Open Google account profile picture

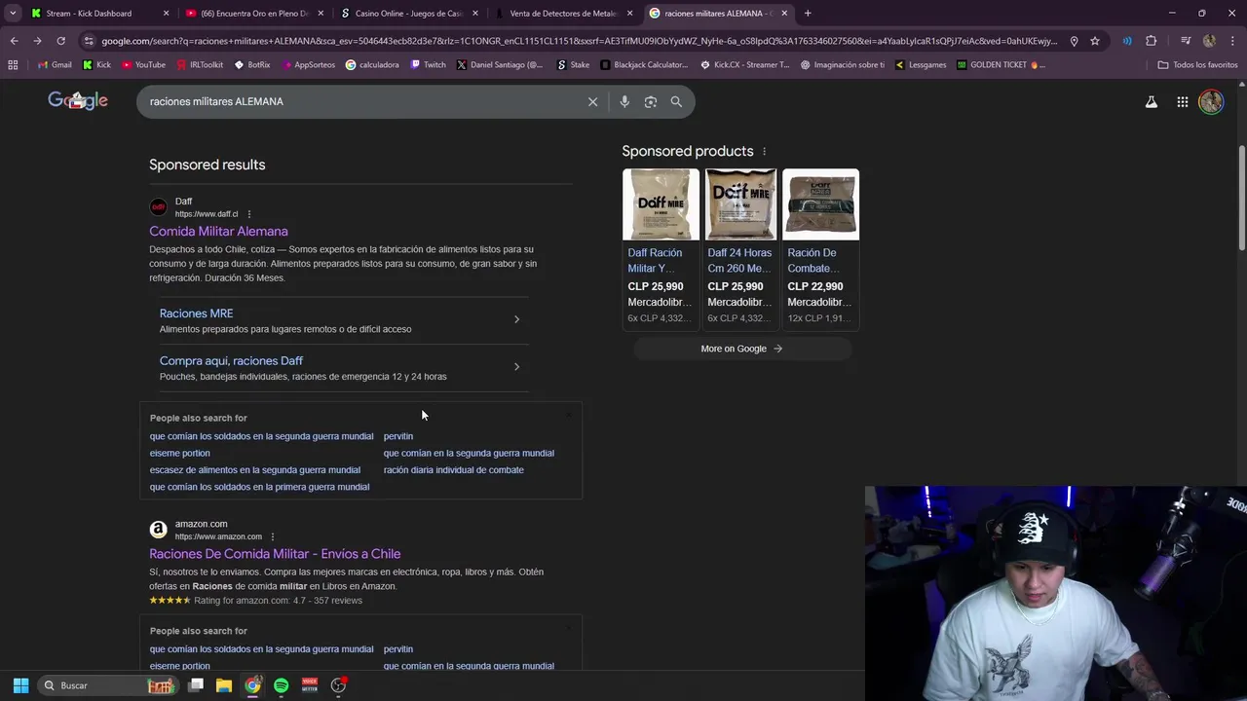pyautogui.click(x=1211, y=101)
